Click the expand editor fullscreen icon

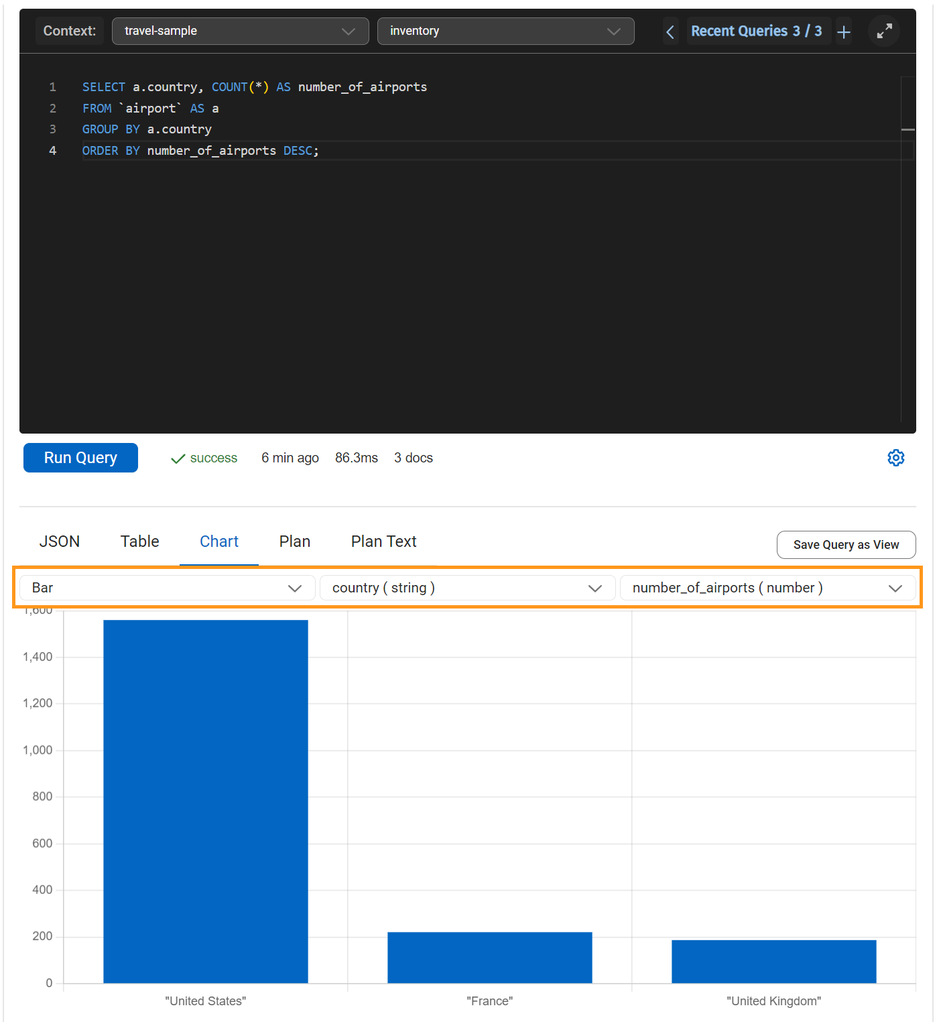pos(884,31)
